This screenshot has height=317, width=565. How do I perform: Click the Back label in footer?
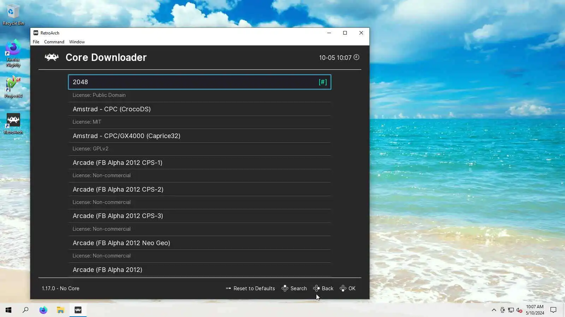(x=328, y=288)
